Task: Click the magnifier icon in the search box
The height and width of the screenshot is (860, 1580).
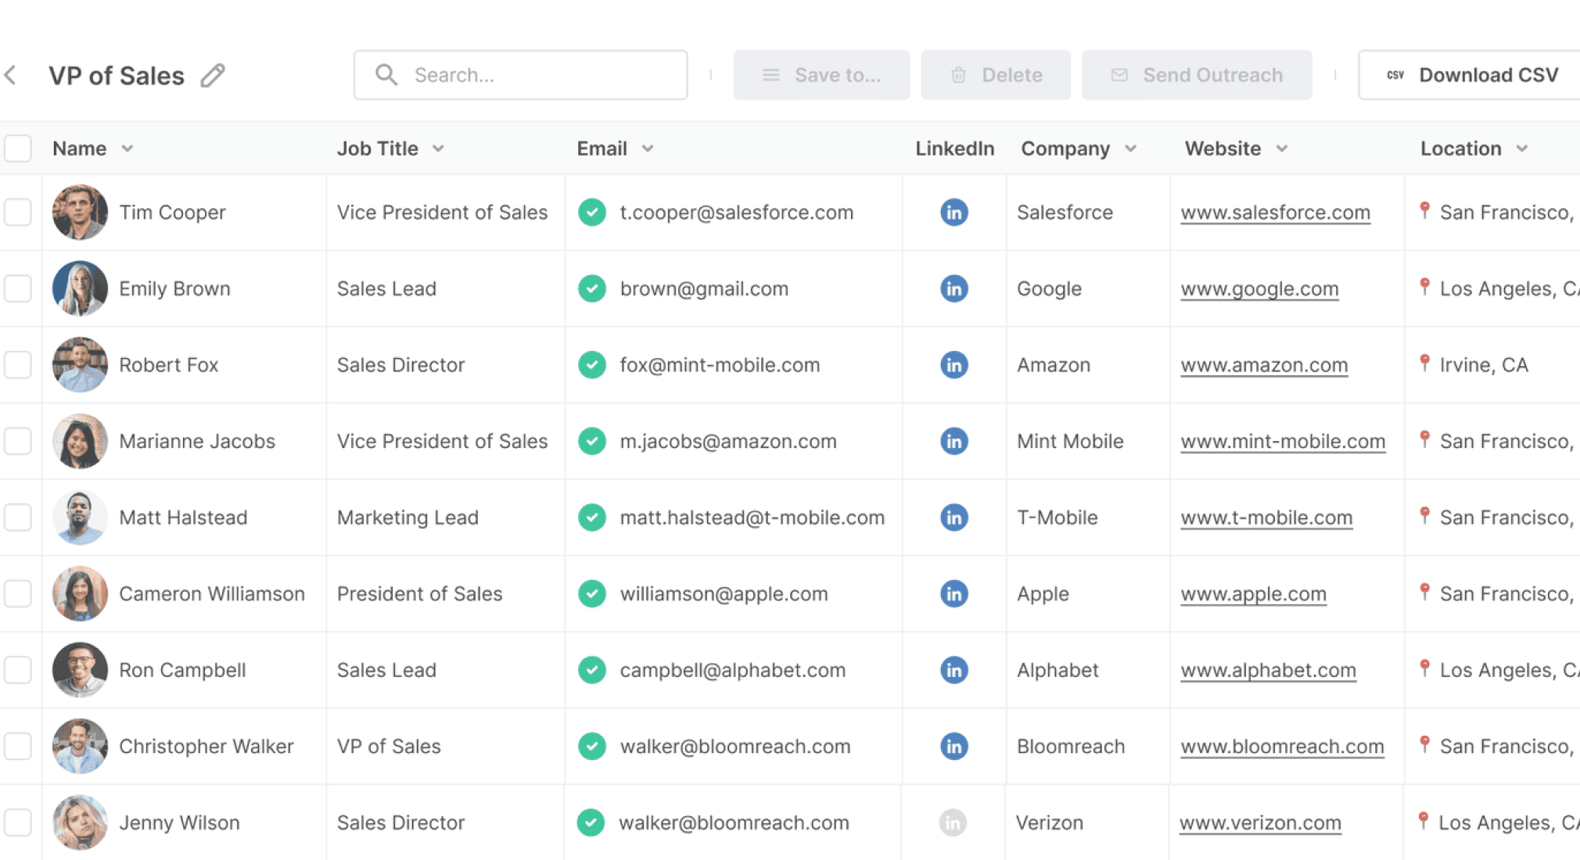Action: [386, 75]
